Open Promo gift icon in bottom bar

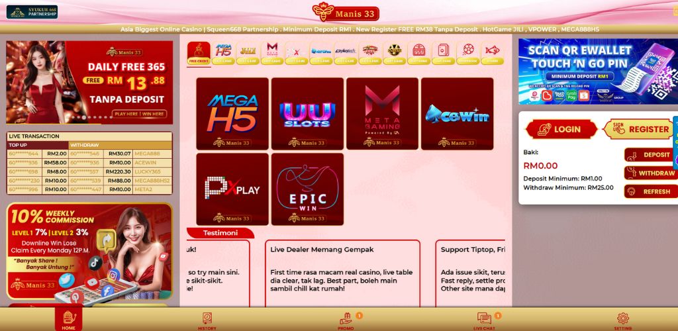coord(346,321)
